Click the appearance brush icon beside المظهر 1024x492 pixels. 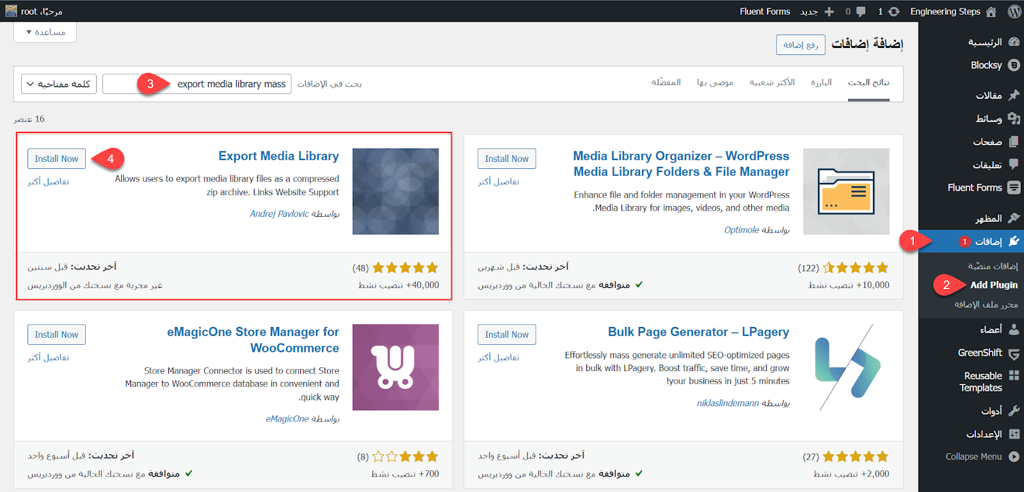(1014, 218)
